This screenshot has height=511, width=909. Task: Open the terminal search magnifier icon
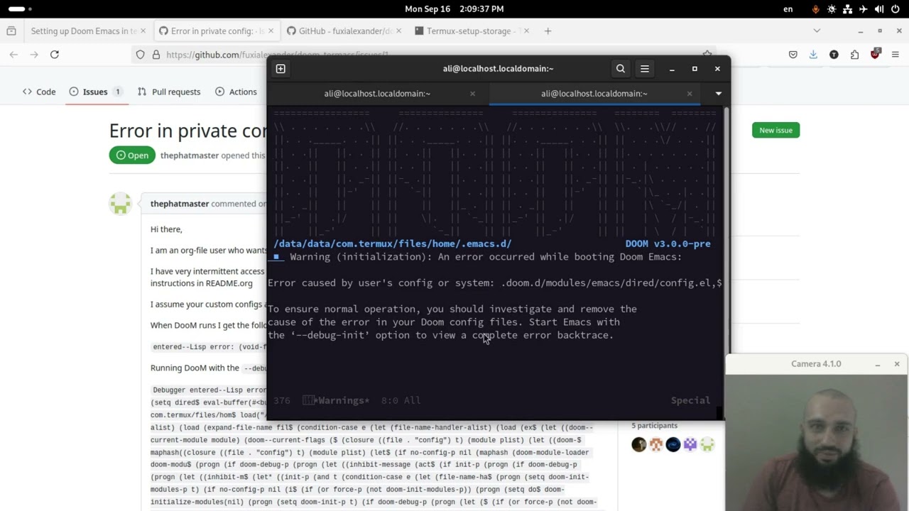click(621, 69)
